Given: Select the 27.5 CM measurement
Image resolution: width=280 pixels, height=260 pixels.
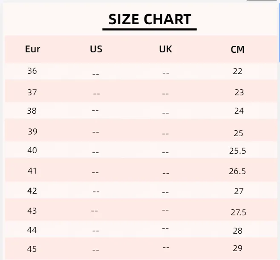Looking at the screenshot, I should coord(238,213).
